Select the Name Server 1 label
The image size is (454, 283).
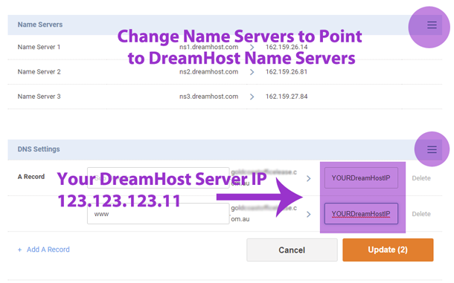click(x=39, y=47)
